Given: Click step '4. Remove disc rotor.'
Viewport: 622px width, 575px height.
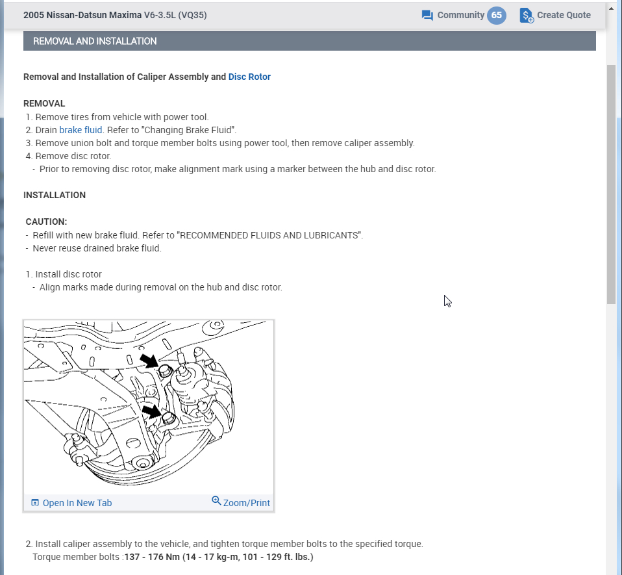Looking at the screenshot, I should point(69,156).
